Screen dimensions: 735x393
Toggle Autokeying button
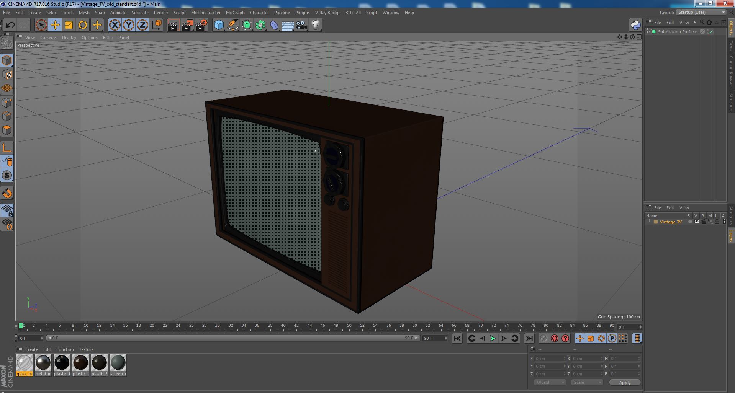coord(555,338)
